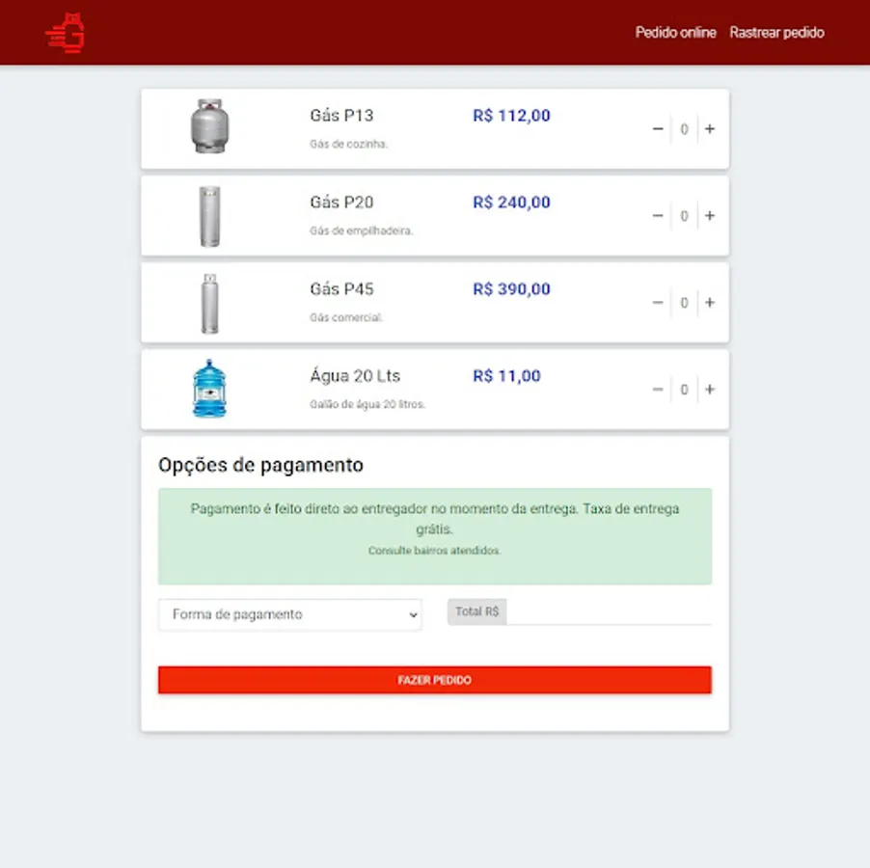This screenshot has height=868, width=870.
Task: Click the Opções de pagamento heading
Action: pyautogui.click(x=260, y=465)
